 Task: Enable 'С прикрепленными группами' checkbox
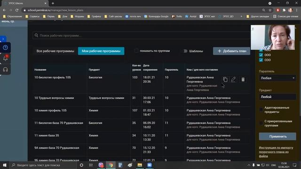pos(261,123)
